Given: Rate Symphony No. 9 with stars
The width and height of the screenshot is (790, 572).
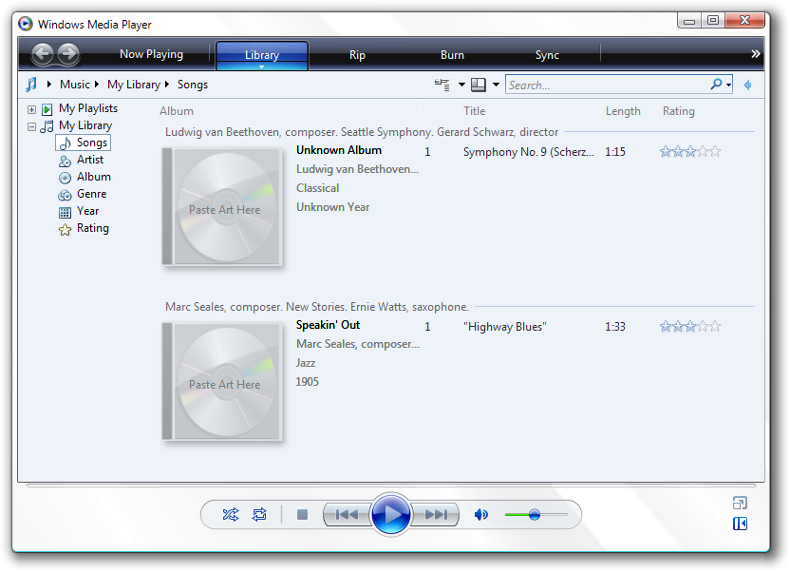Looking at the screenshot, I should click(x=690, y=151).
